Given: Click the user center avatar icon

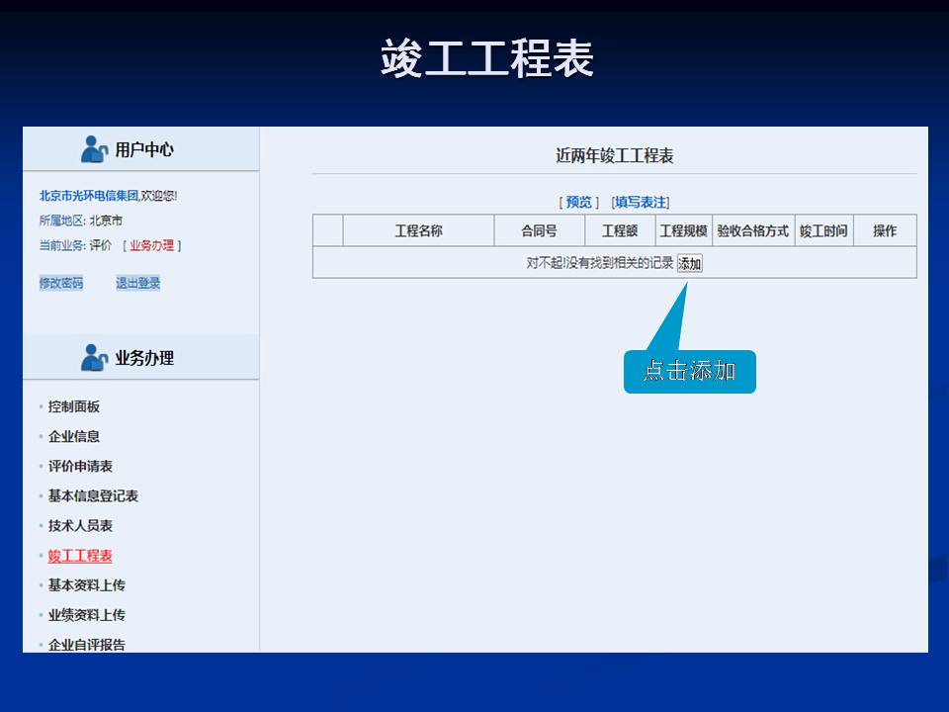Looking at the screenshot, I should point(94,149).
